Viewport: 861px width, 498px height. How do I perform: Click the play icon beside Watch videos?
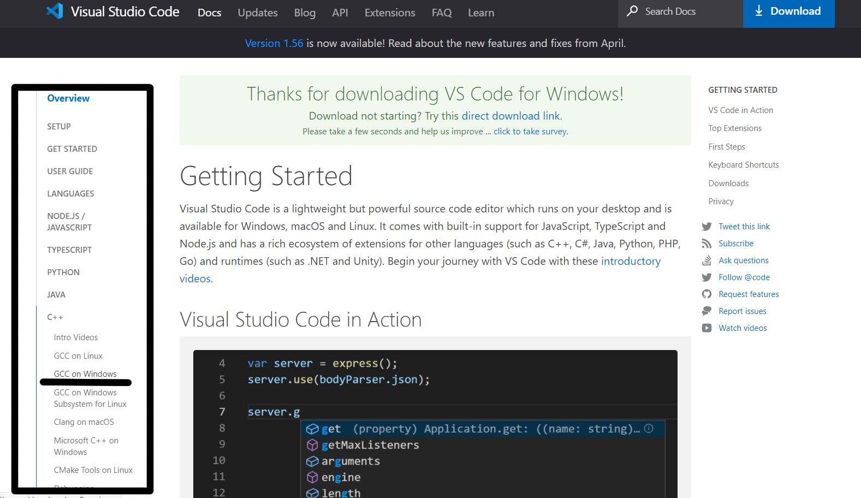click(706, 328)
